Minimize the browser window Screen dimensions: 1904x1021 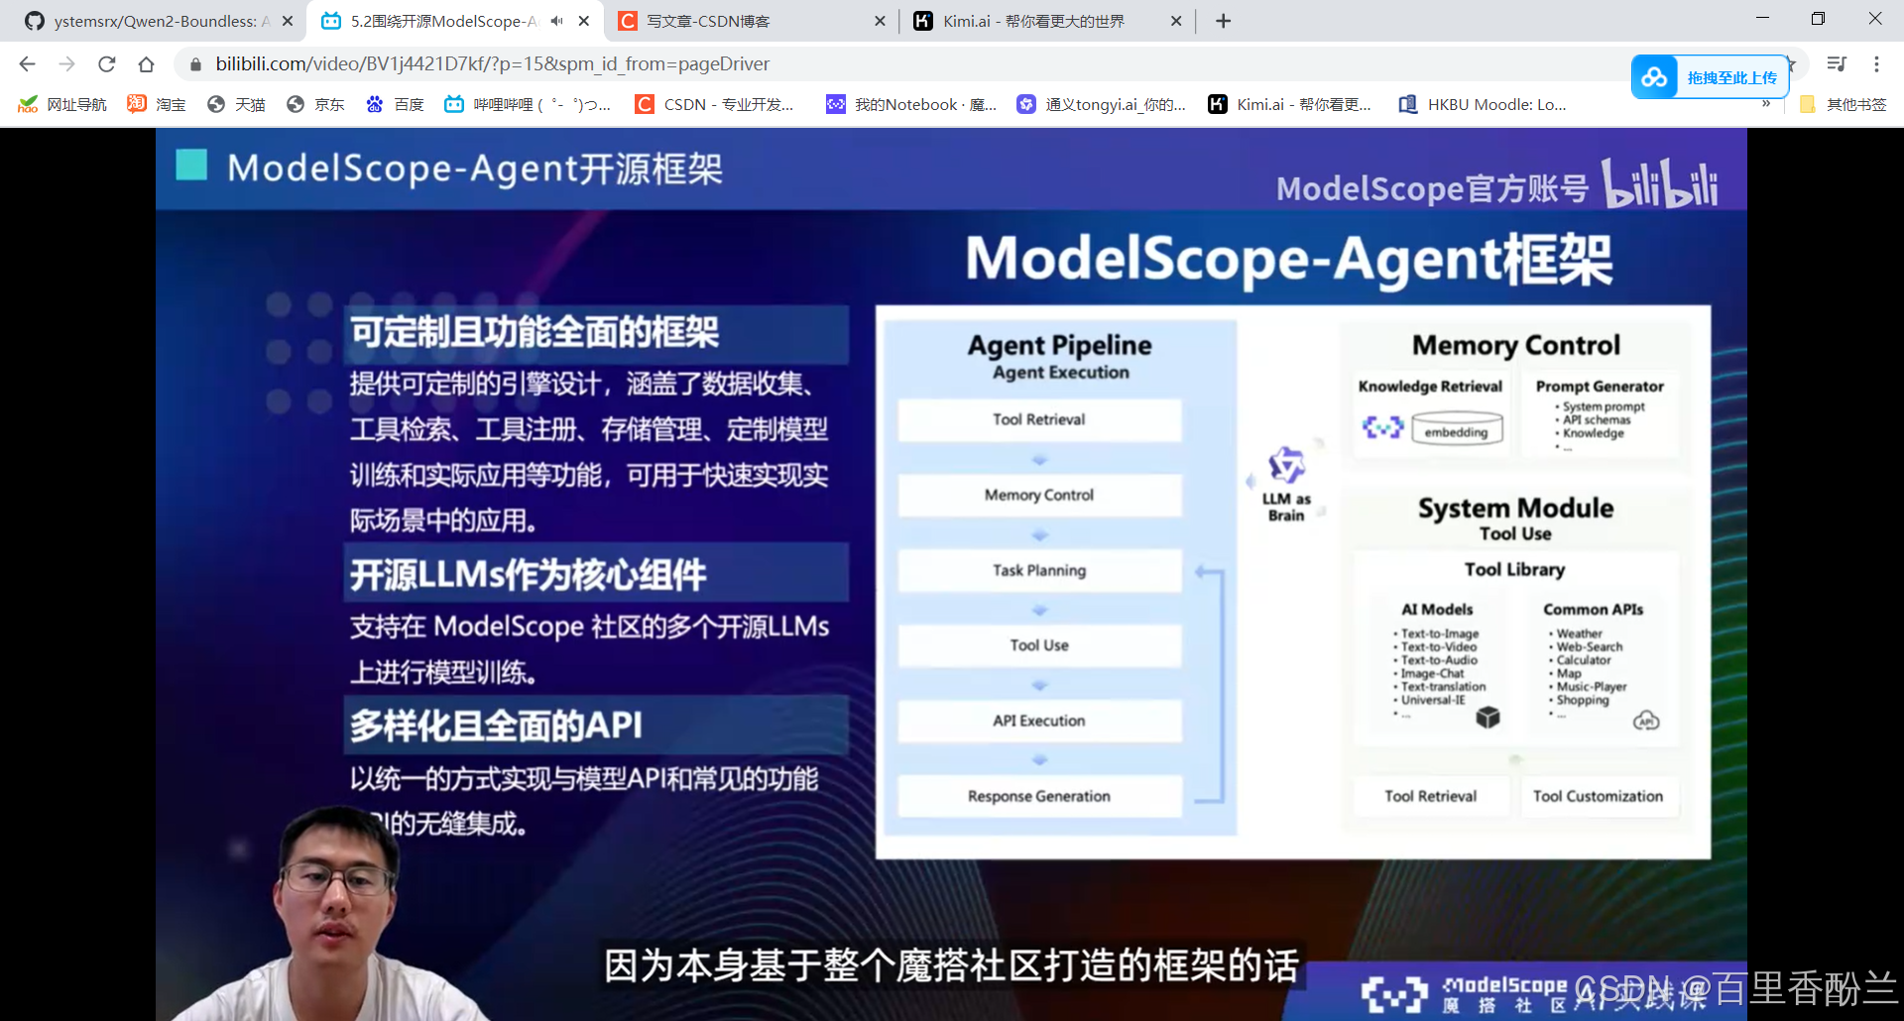(1762, 19)
